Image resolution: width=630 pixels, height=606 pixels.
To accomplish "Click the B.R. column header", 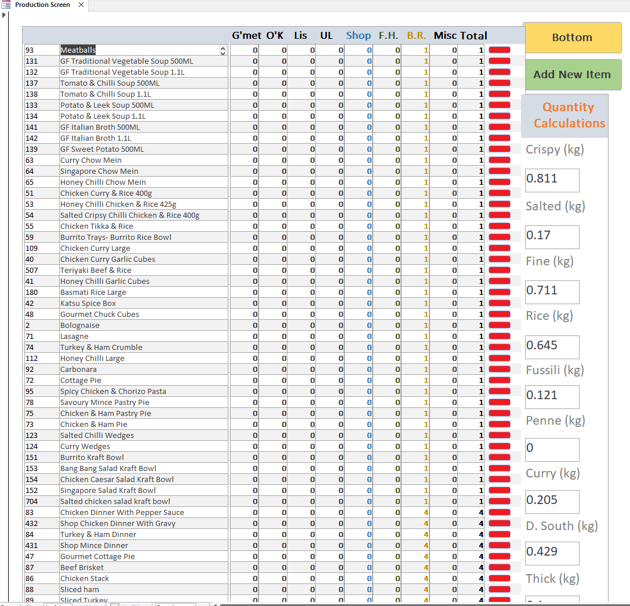I will coord(416,36).
